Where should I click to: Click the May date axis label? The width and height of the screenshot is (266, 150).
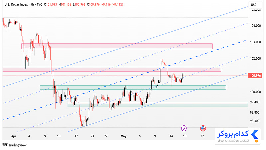click(x=123, y=136)
